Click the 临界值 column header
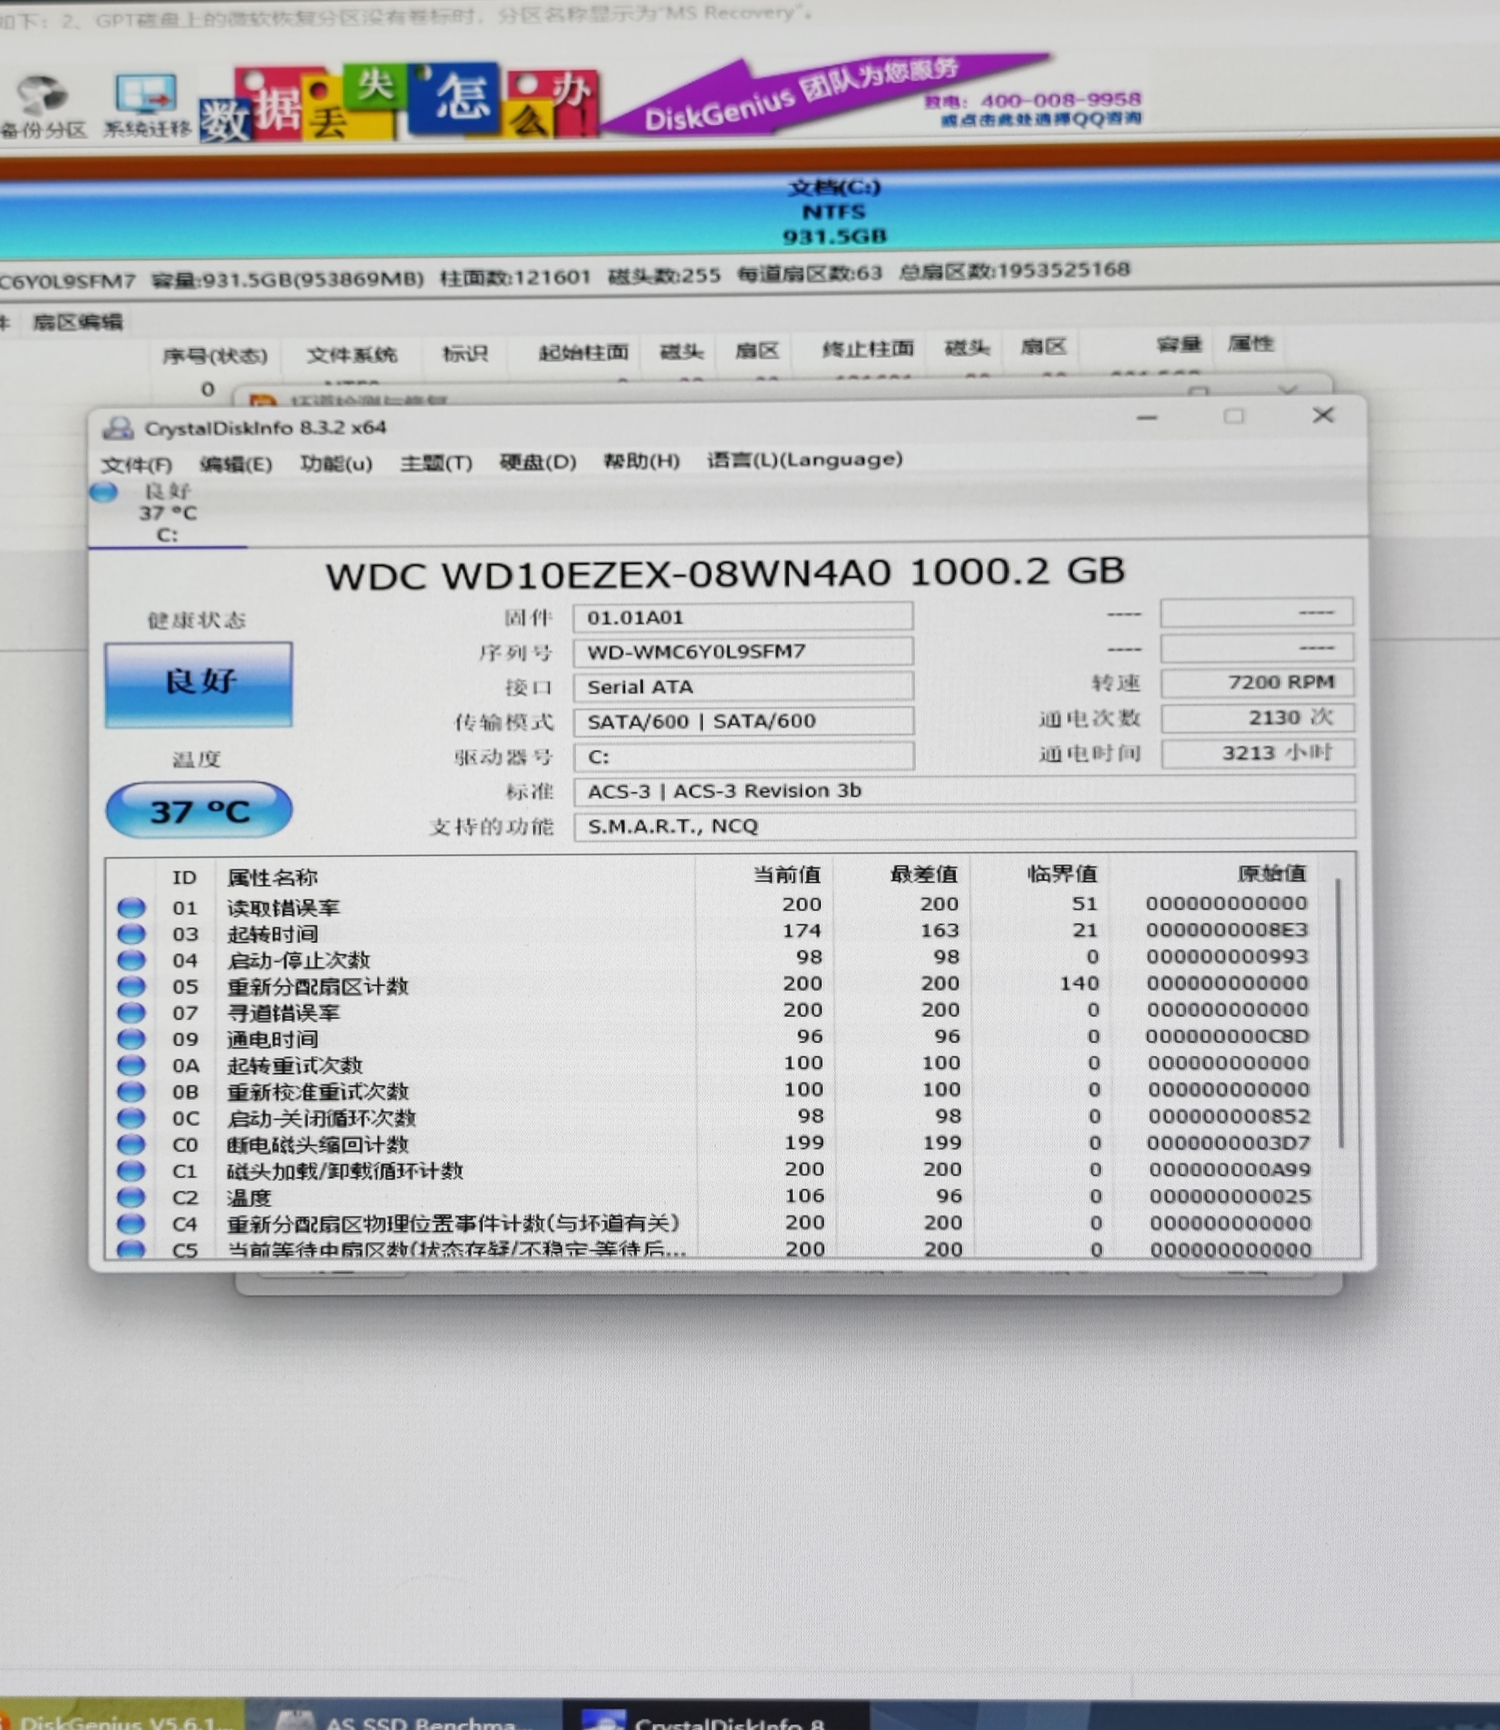The height and width of the screenshot is (1730, 1500). (x=1062, y=874)
